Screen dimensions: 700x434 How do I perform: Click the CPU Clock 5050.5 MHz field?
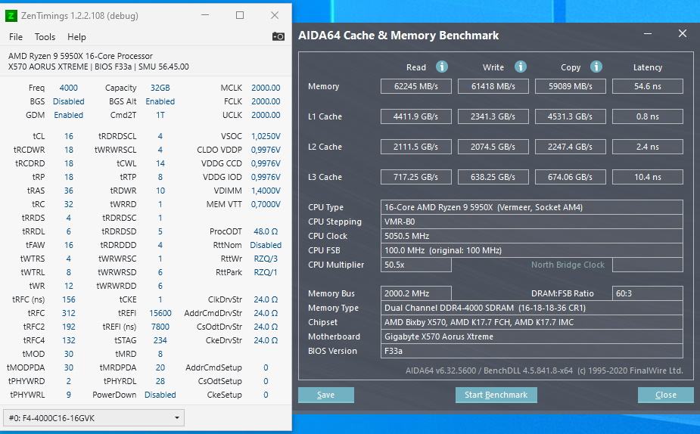pos(532,236)
